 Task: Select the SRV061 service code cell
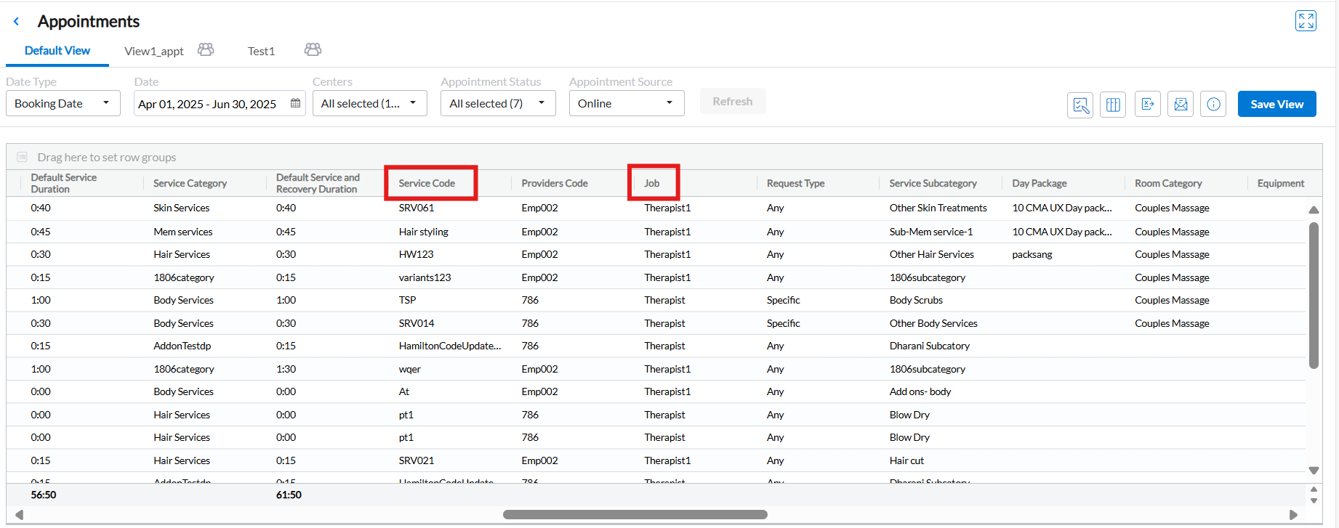[x=417, y=208]
